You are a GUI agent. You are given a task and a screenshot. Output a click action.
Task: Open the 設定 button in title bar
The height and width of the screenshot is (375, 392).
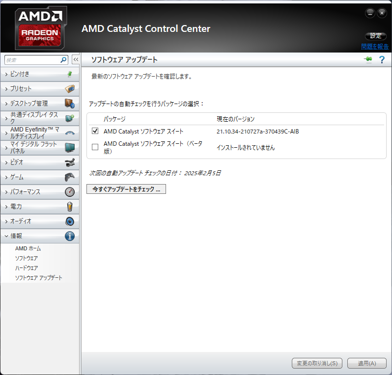pos(376,36)
